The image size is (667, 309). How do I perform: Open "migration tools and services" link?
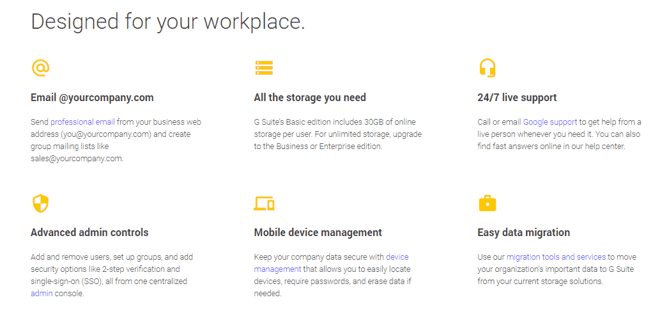(x=556, y=257)
